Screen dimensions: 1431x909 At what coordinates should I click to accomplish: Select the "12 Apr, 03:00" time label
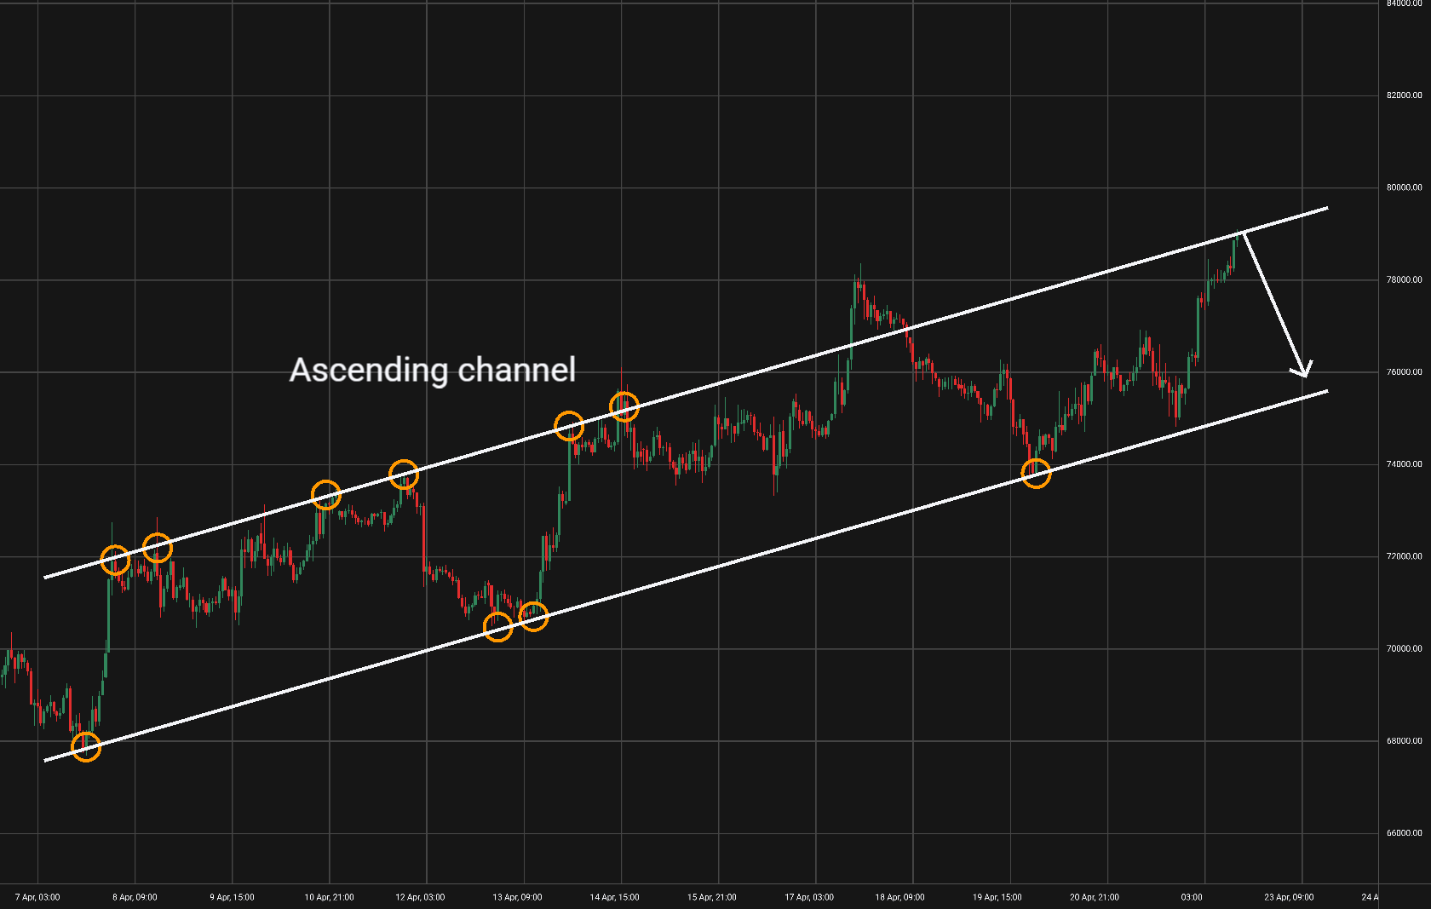(420, 897)
